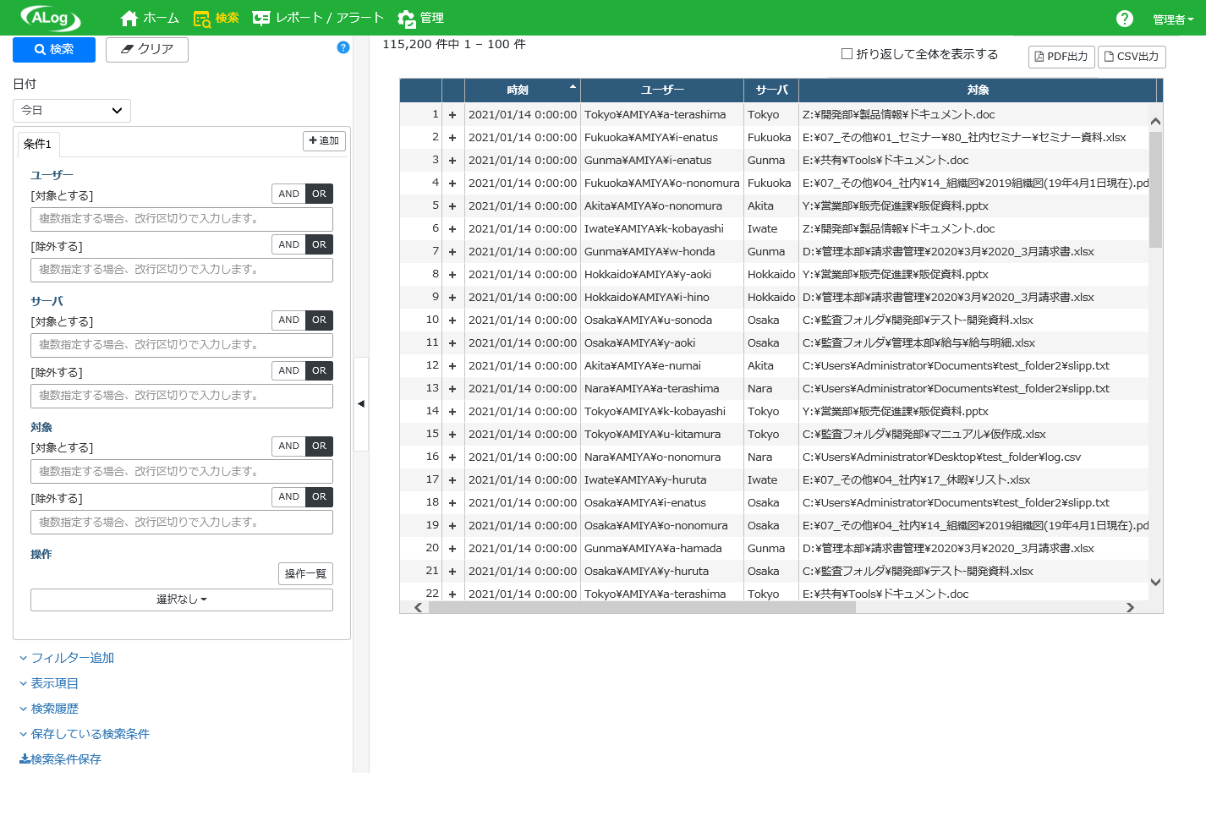Expand row 16 with plus icon

click(452, 457)
